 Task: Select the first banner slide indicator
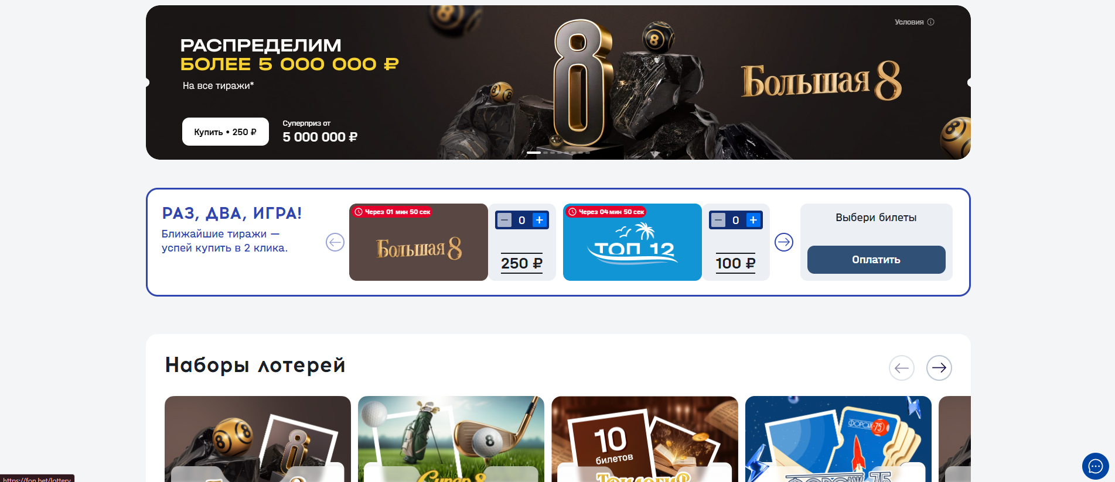point(534,153)
